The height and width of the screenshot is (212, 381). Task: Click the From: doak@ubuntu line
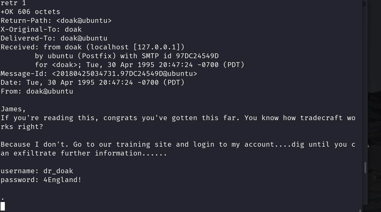click(37, 91)
